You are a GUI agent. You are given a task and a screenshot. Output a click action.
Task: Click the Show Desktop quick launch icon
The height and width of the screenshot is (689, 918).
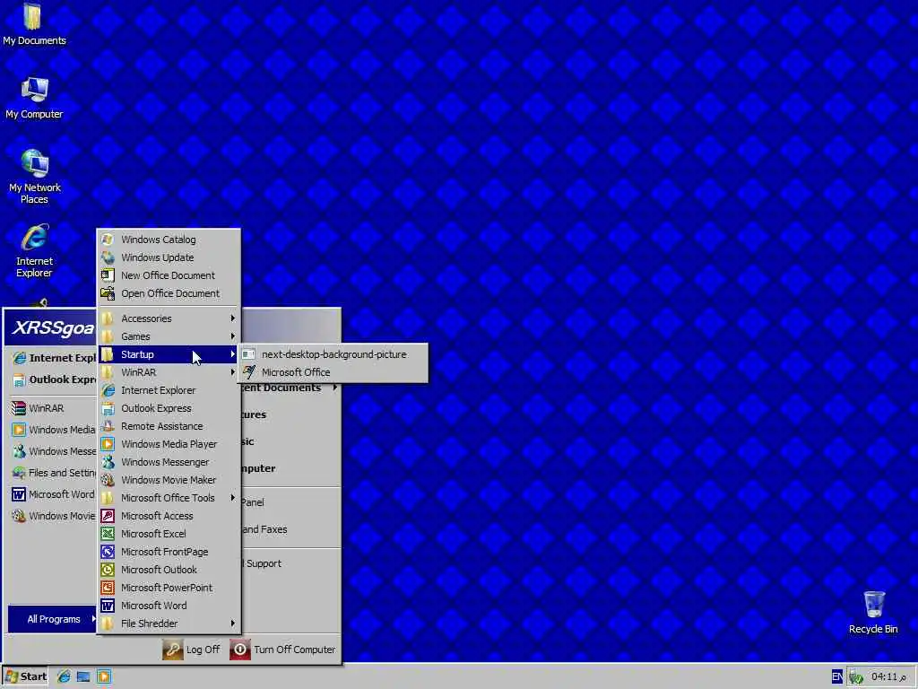coord(83,676)
